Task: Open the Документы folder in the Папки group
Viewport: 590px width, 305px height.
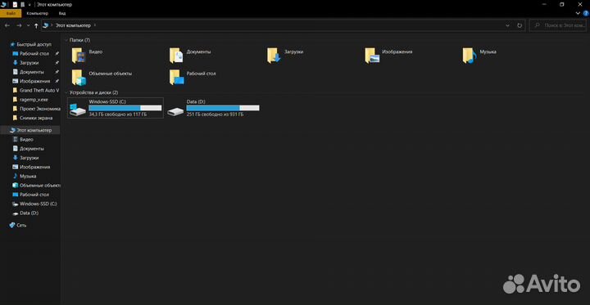Action: click(190, 56)
